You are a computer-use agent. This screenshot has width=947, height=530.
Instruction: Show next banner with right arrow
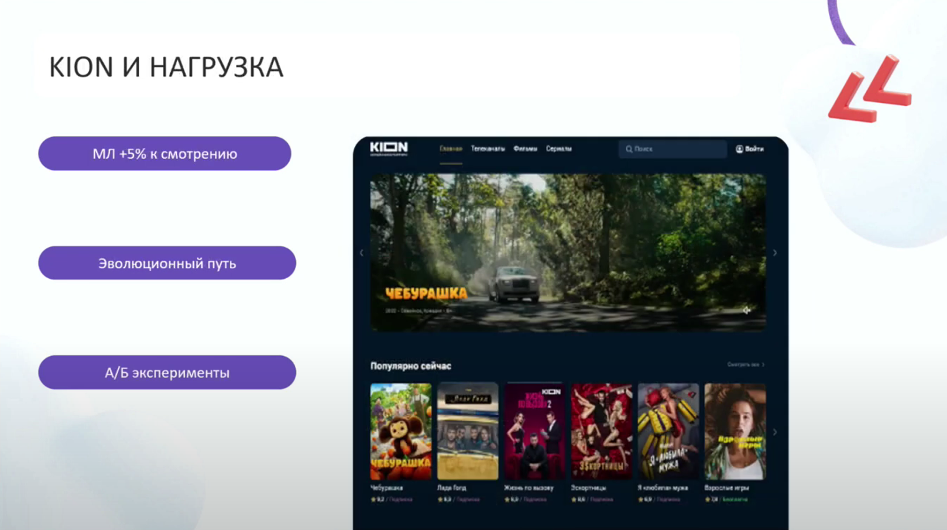(x=775, y=253)
